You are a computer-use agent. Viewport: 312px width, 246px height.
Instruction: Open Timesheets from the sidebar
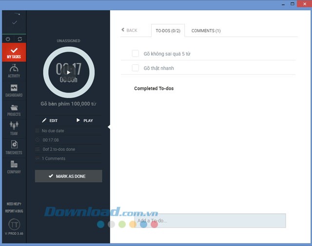pyautogui.click(x=14, y=147)
